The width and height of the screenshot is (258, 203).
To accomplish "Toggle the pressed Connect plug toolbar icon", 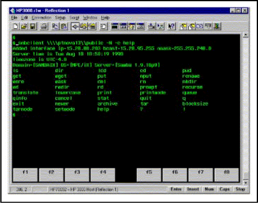I will point(75,26).
